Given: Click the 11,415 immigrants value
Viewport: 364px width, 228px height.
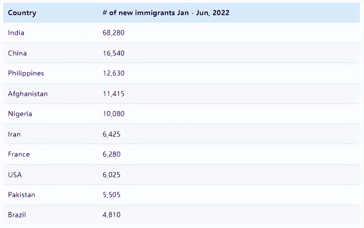Looking at the screenshot, I should pyautogui.click(x=113, y=94).
